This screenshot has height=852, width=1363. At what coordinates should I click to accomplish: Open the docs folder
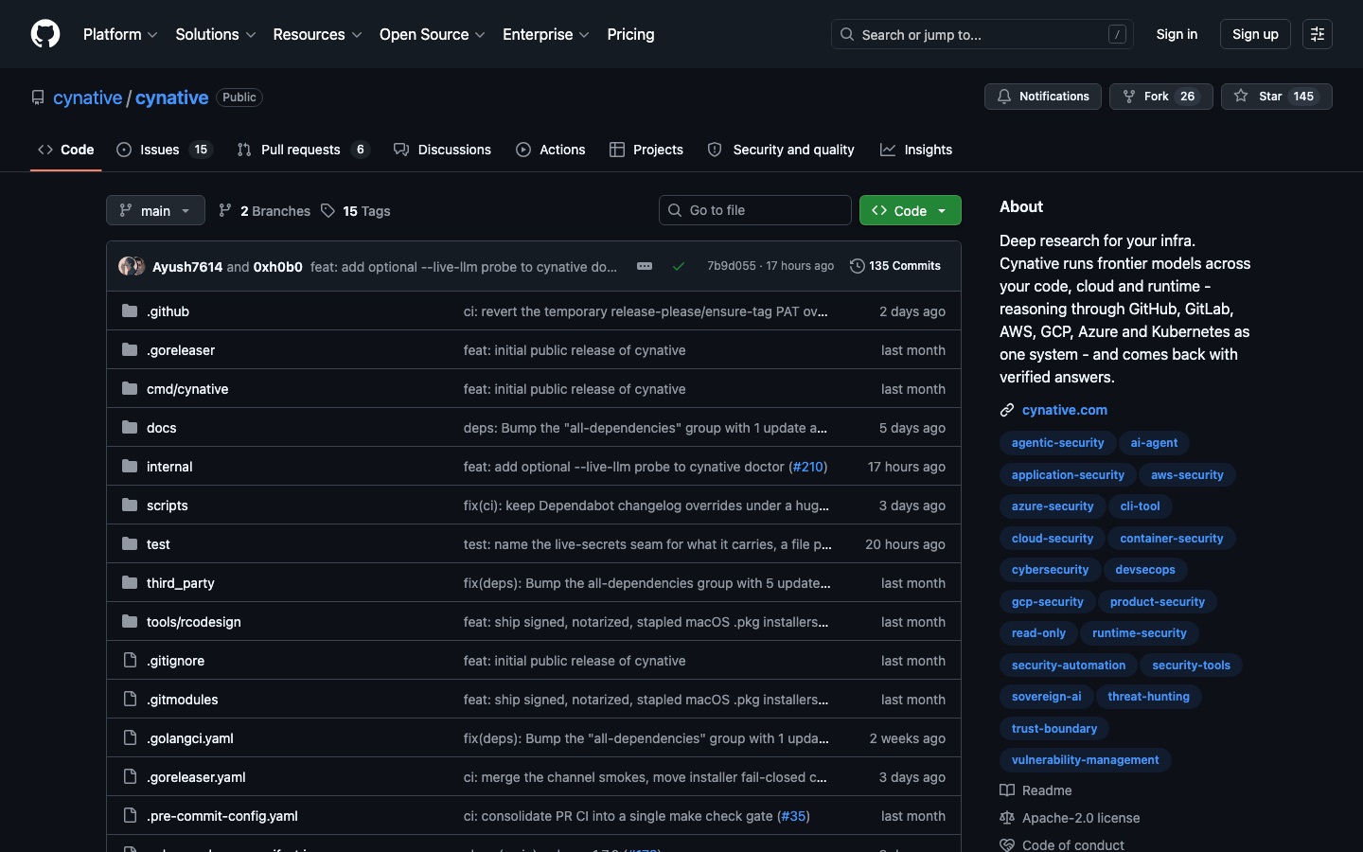pos(161,428)
